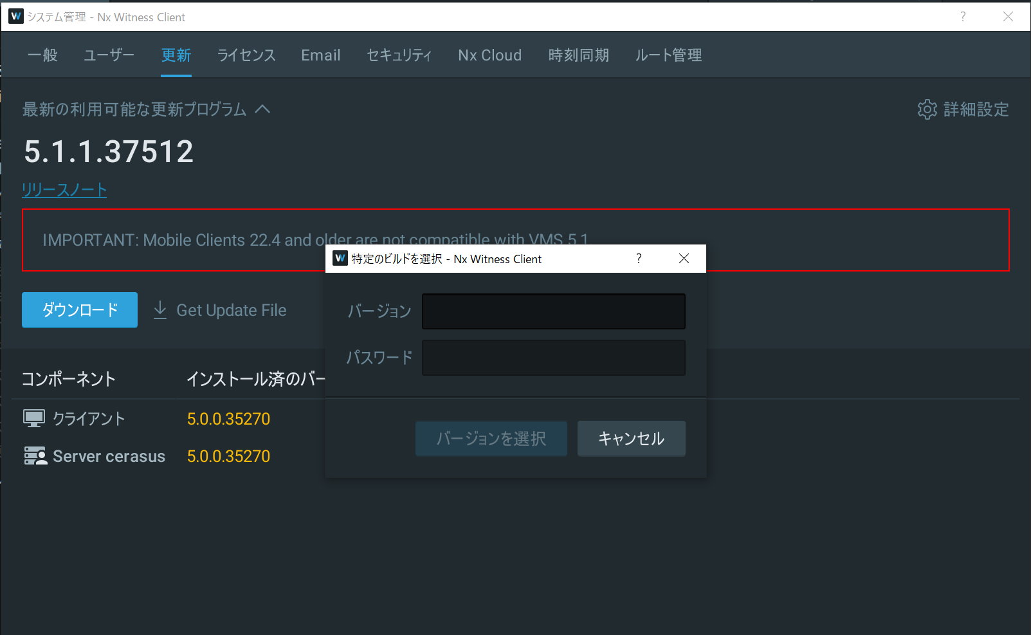Close the 特定のビルドを選択 dialog
1031x635 pixels.
tap(684, 259)
